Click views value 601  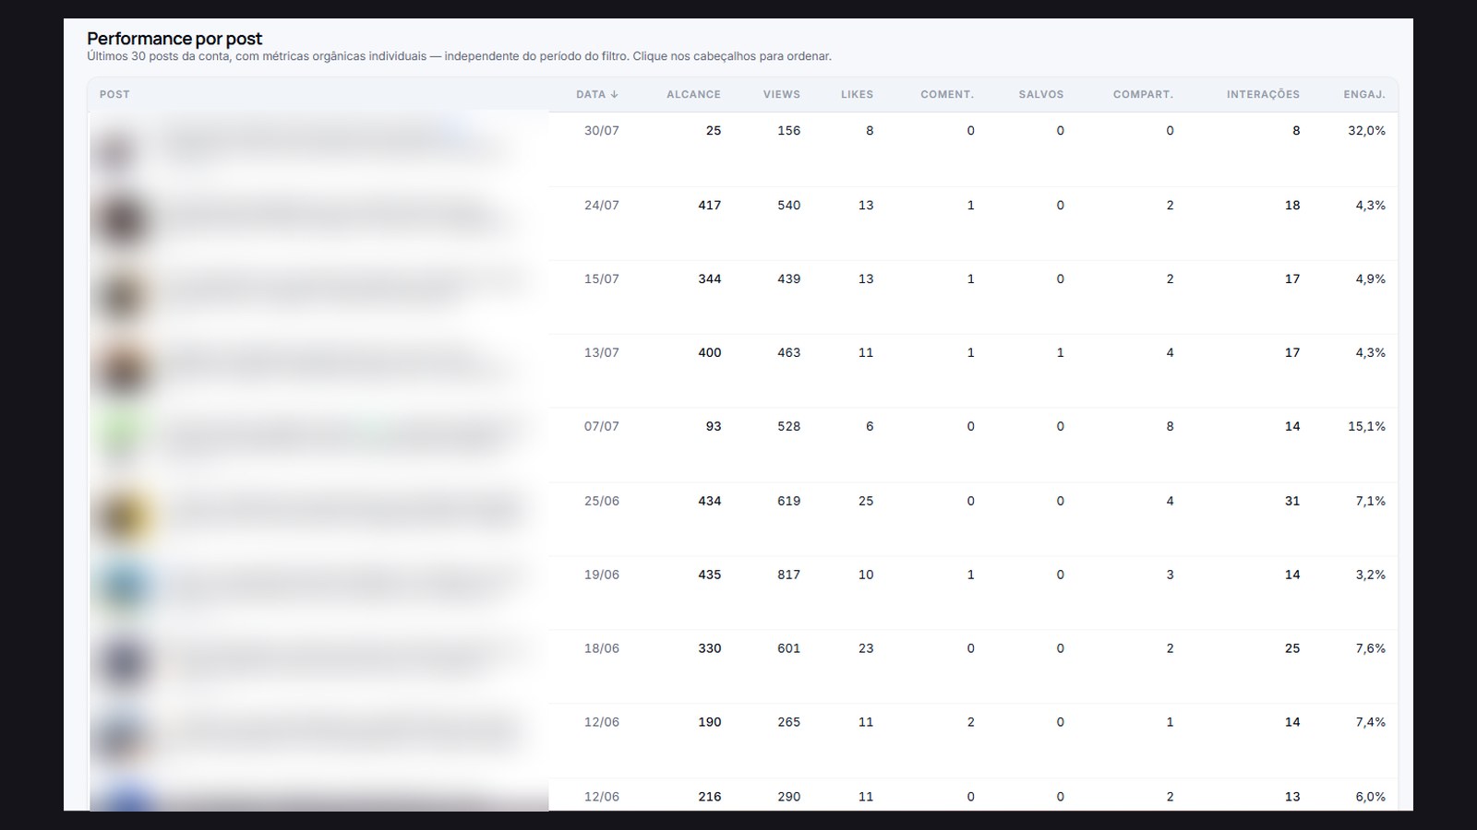pyautogui.click(x=789, y=648)
